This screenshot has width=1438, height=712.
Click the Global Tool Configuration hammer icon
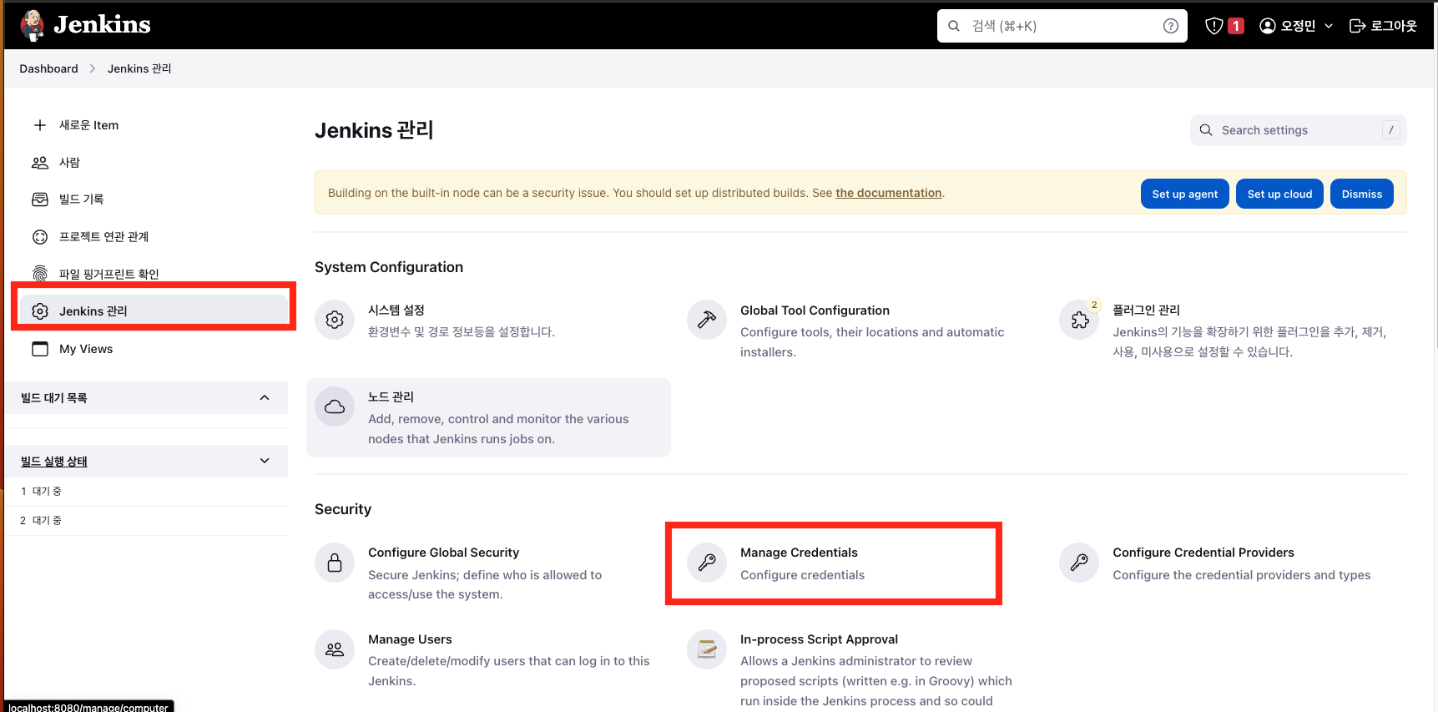707,320
